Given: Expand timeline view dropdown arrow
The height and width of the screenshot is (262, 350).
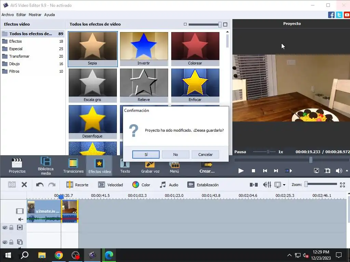Looking at the screenshot, I should click(284, 185).
